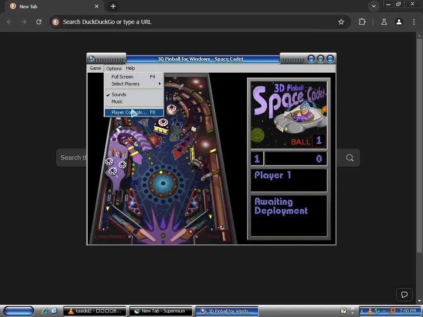Click the Start button on taskbar
The width and height of the screenshot is (423, 317).
click(19, 311)
